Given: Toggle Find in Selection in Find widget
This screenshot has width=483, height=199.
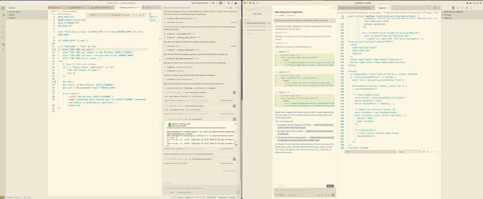Looking at the screenshot, I should pos(140,15).
